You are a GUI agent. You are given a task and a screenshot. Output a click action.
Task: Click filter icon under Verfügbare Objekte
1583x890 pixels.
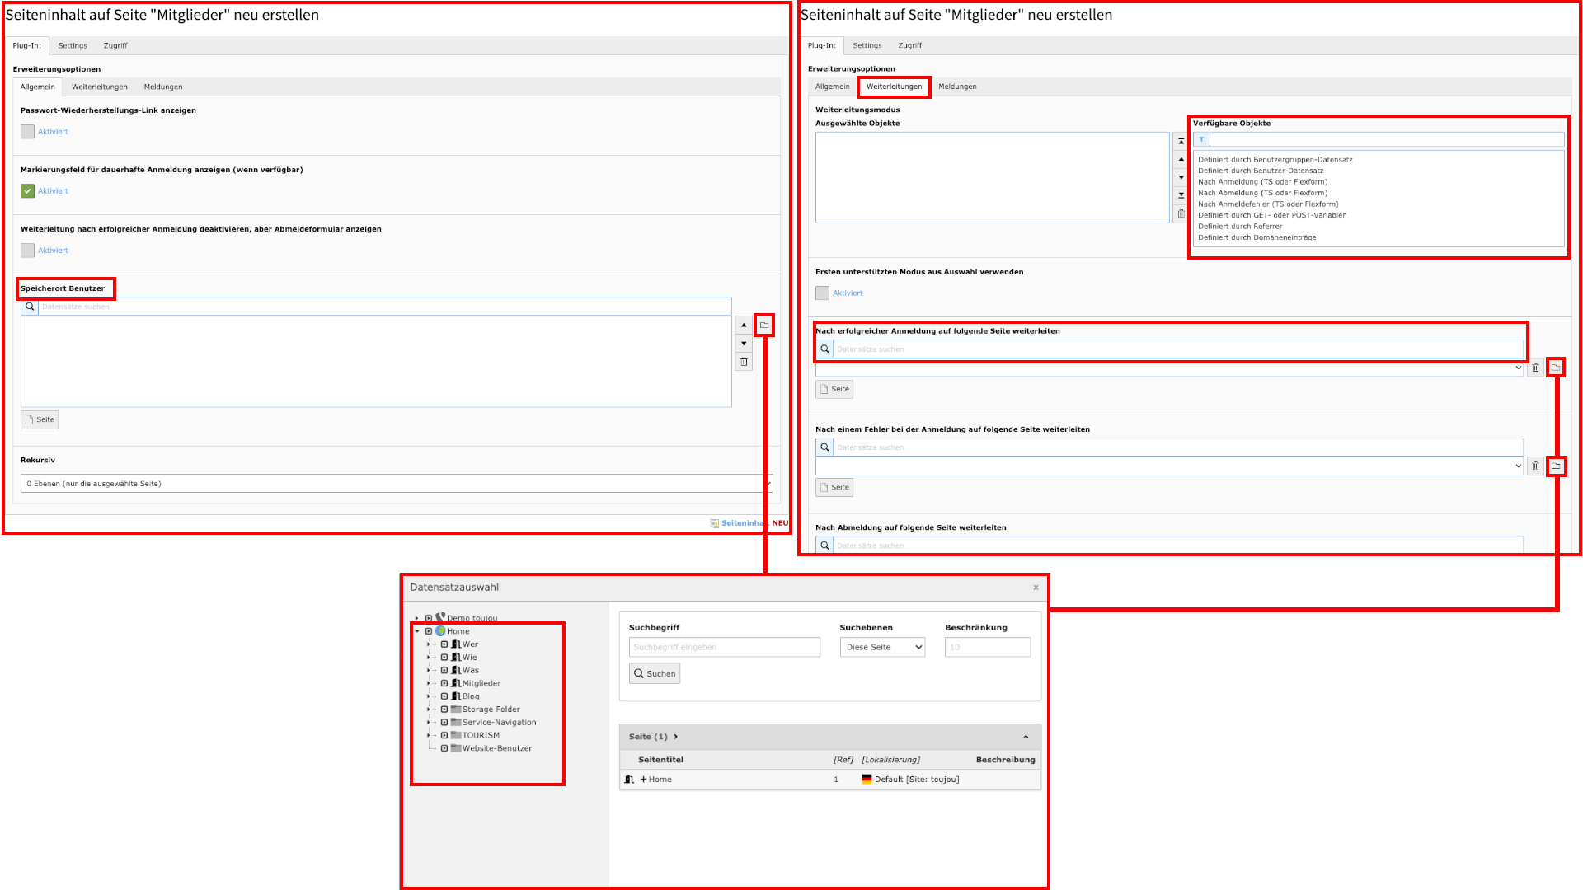(x=1201, y=139)
